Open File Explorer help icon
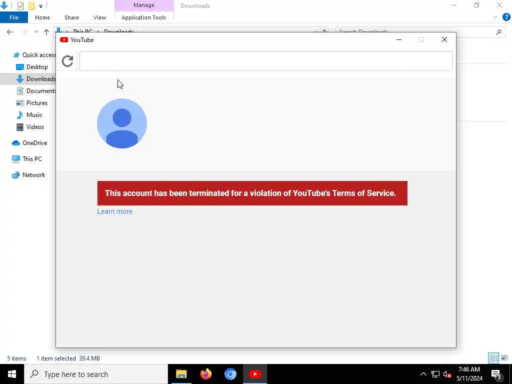This screenshot has height=384, width=512. (x=506, y=17)
